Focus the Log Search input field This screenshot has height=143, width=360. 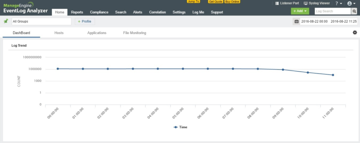(332, 11)
